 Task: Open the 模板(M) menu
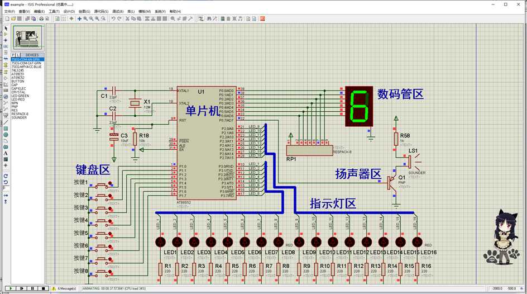(145, 11)
